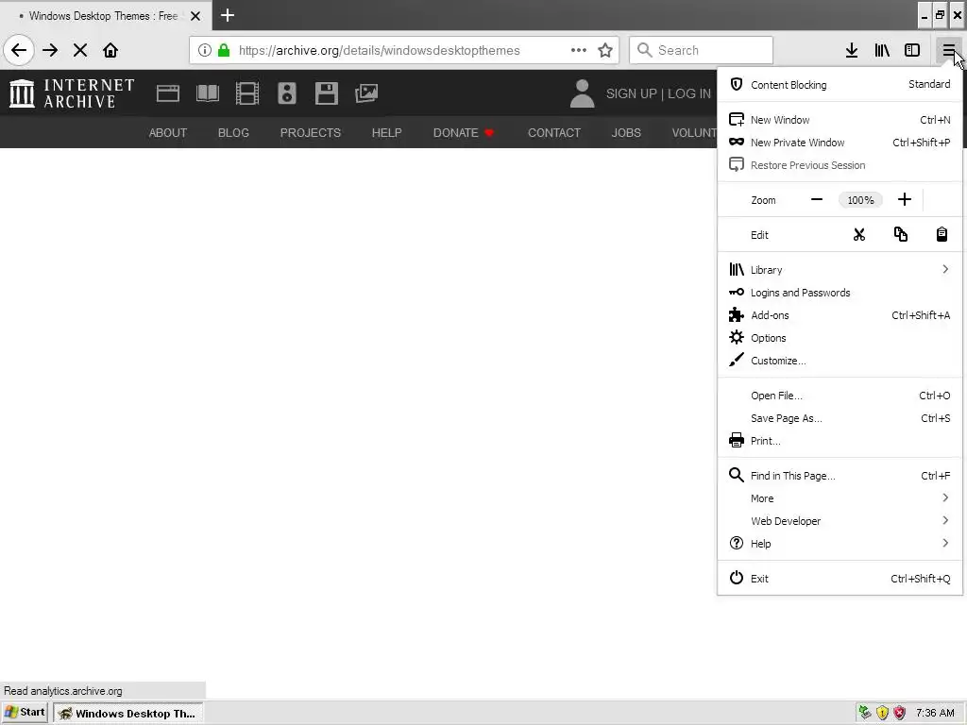Show site information icon in address bar
This screenshot has width=967, height=725.
[205, 50]
